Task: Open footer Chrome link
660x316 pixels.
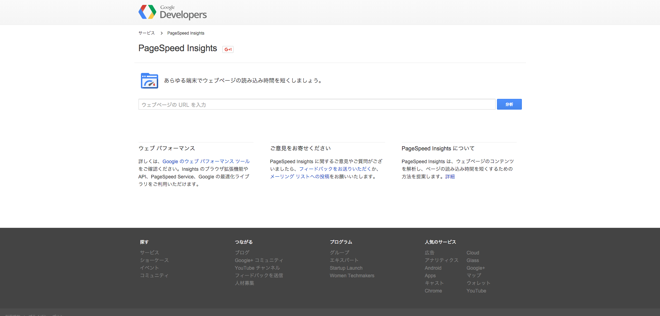Action: click(433, 291)
